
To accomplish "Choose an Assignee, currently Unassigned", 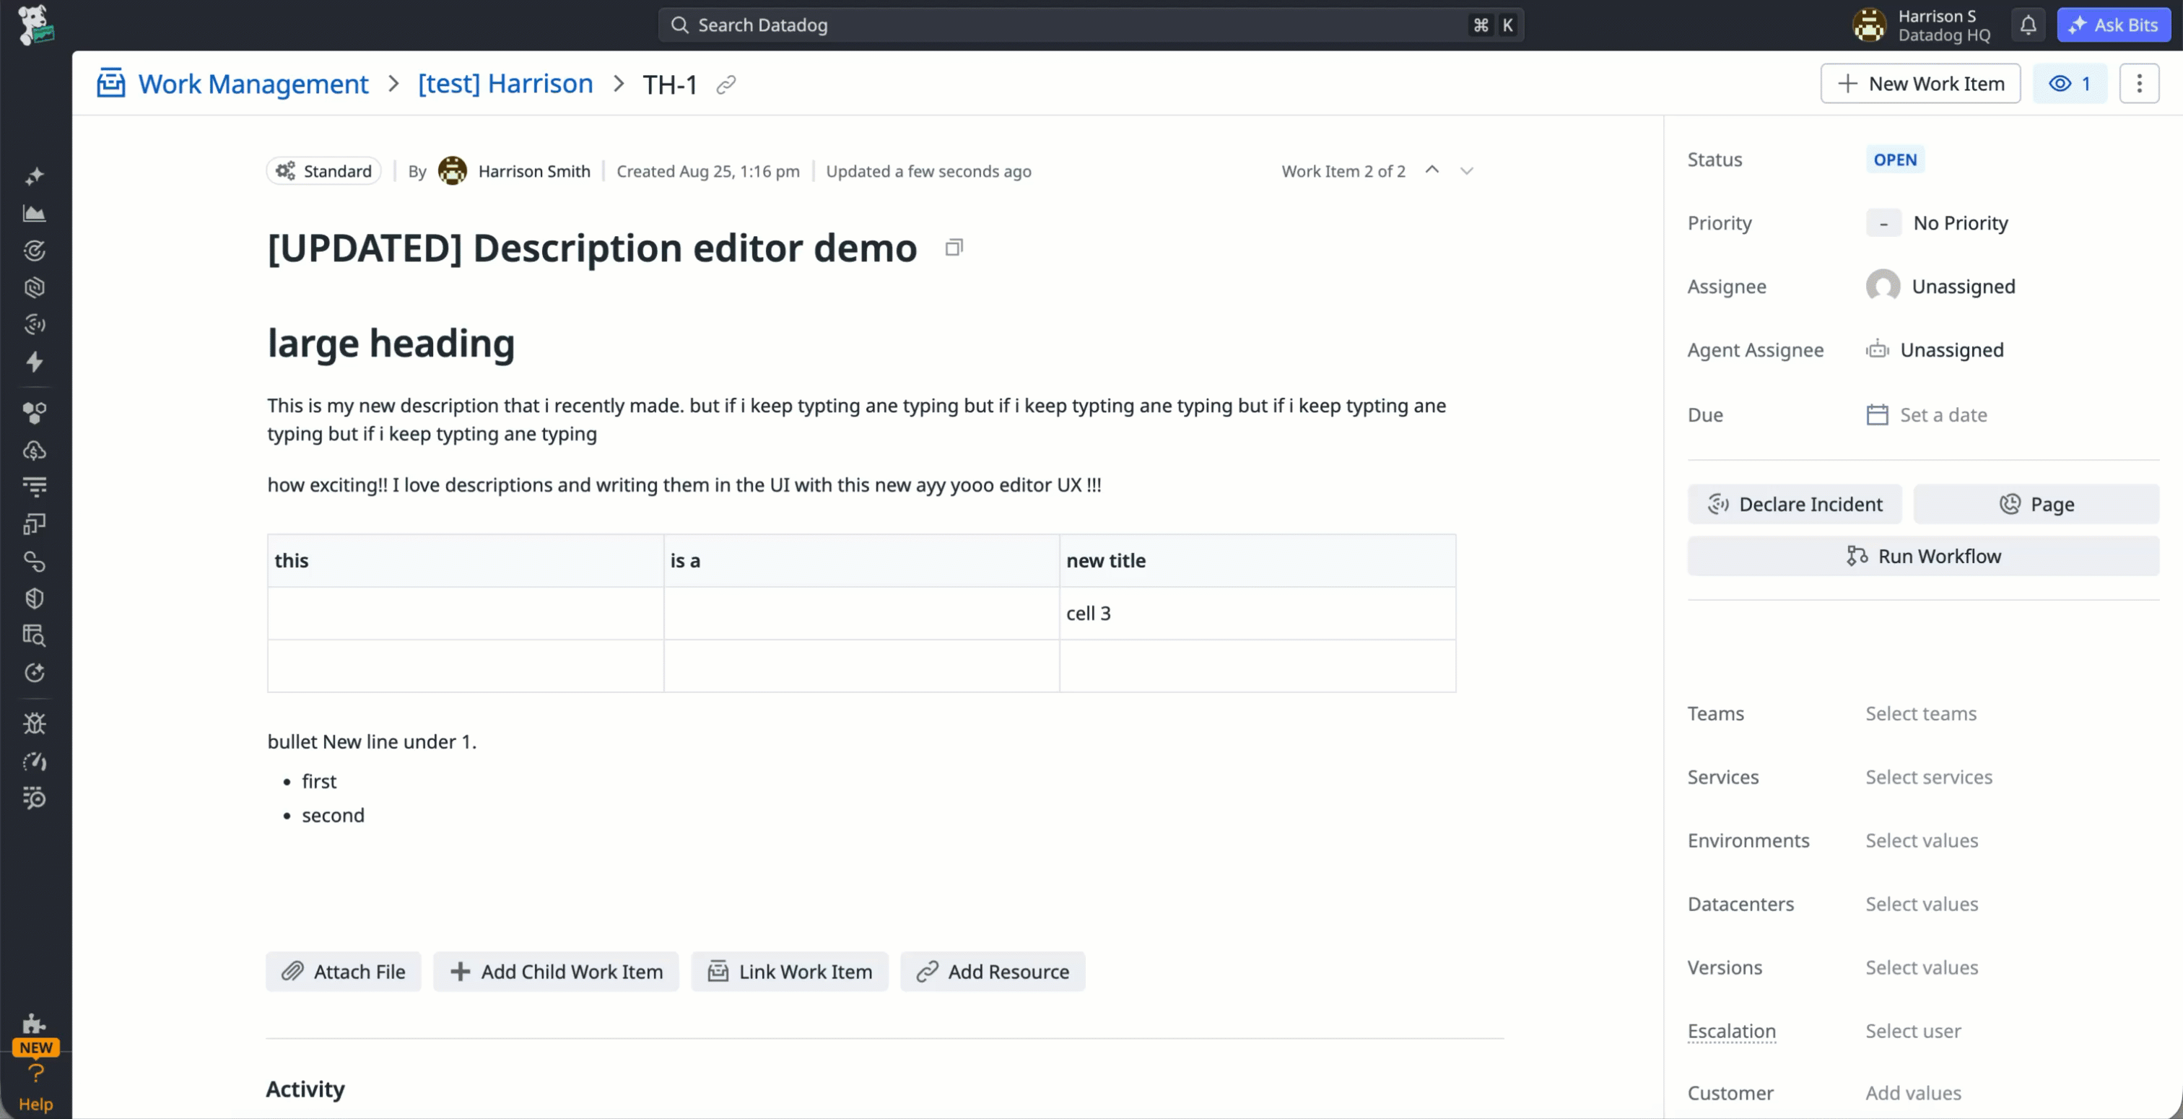I will tap(1940, 287).
